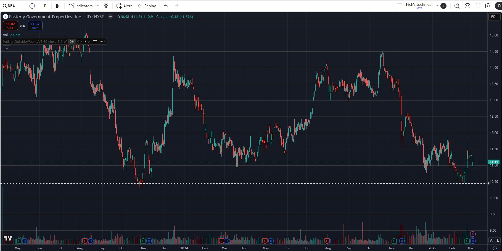Expand favorite indicators chevron beside Indicators
Viewport: 502px width, 251px height.
tap(98, 6)
